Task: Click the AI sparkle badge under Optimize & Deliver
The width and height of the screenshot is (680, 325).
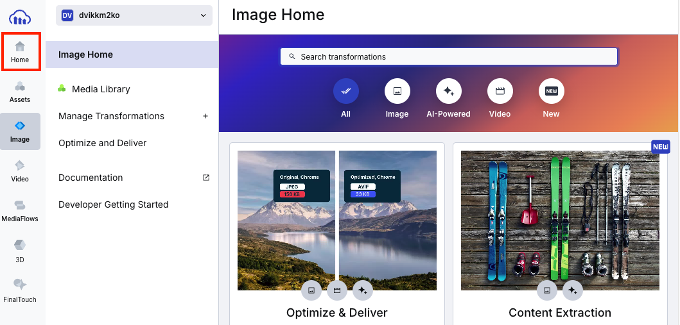Action: point(363,291)
